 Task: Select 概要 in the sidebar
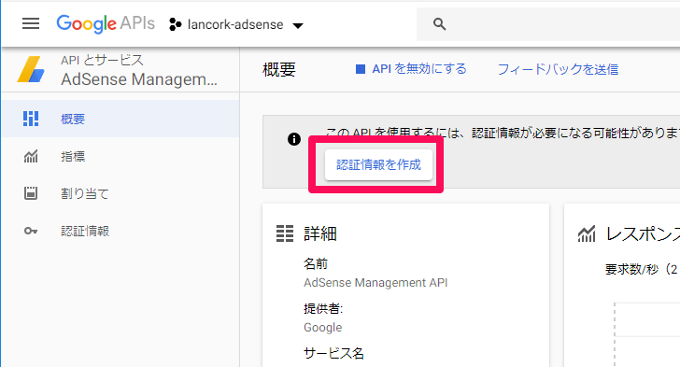[x=73, y=119]
